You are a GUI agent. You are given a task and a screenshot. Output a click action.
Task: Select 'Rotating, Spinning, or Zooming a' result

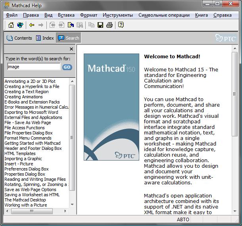point(36,184)
